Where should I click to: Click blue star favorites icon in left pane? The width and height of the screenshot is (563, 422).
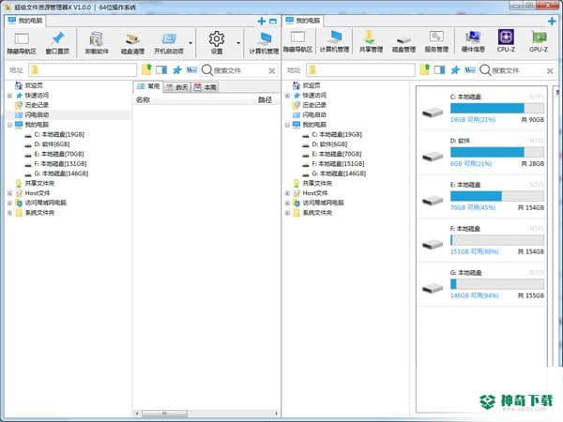pos(177,69)
